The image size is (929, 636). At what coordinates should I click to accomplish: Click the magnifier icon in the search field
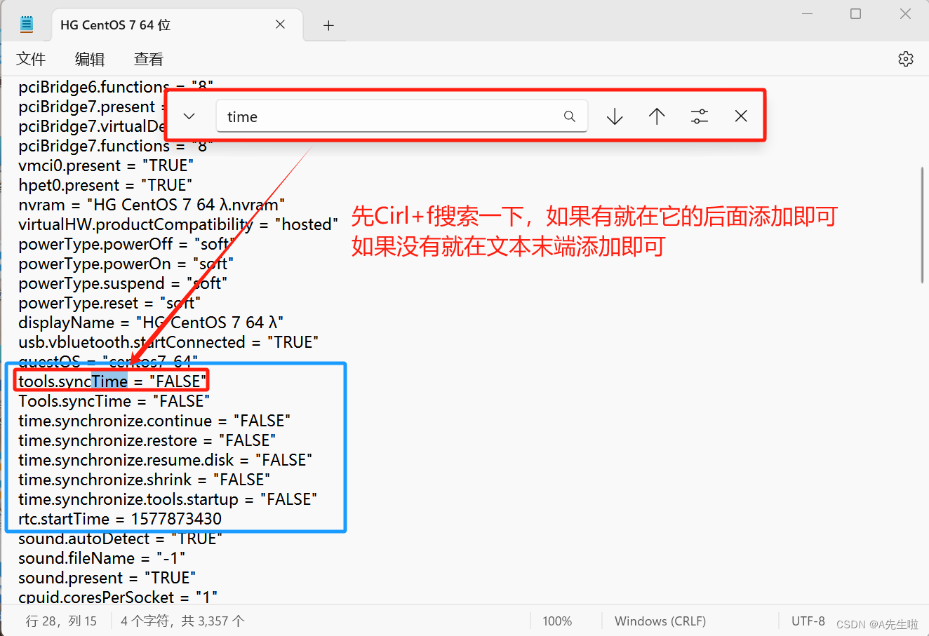(x=569, y=116)
